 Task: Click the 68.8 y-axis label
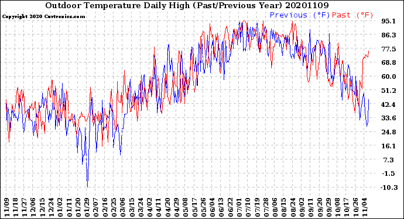(x=388, y=62)
